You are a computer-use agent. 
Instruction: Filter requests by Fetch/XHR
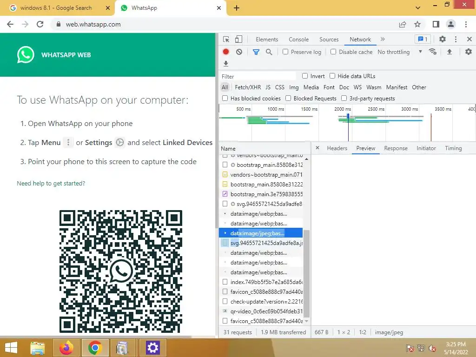point(248,87)
